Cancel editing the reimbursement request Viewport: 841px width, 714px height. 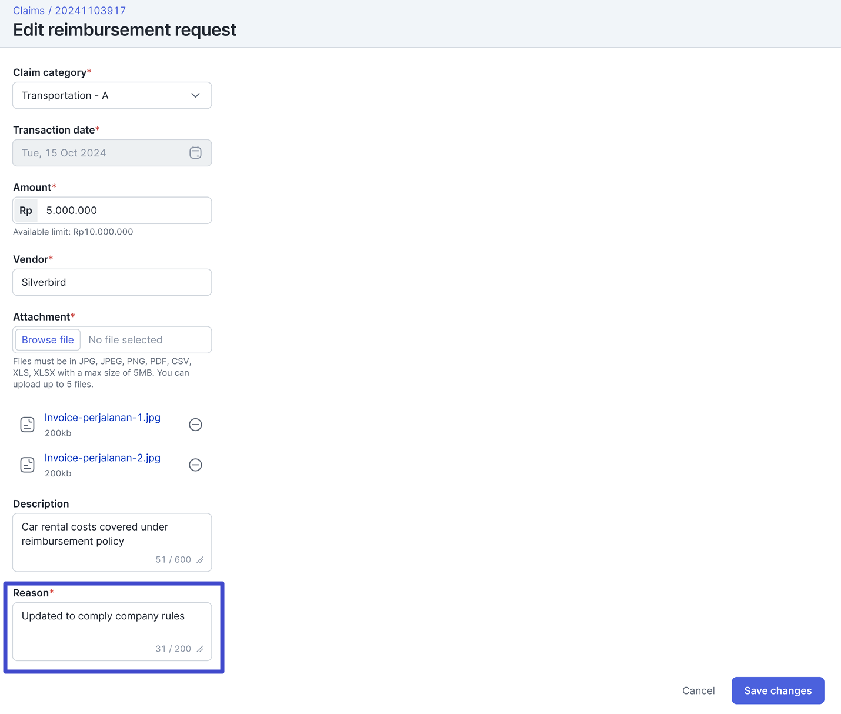click(698, 690)
